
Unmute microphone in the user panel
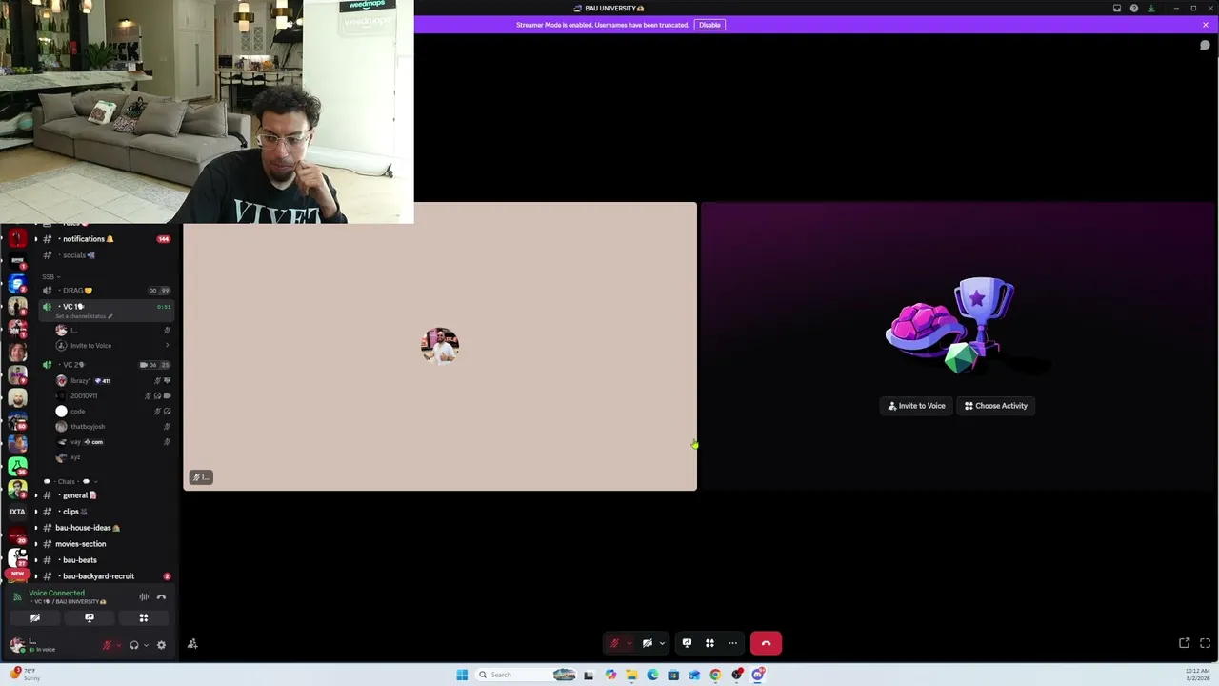click(x=107, y=645)
